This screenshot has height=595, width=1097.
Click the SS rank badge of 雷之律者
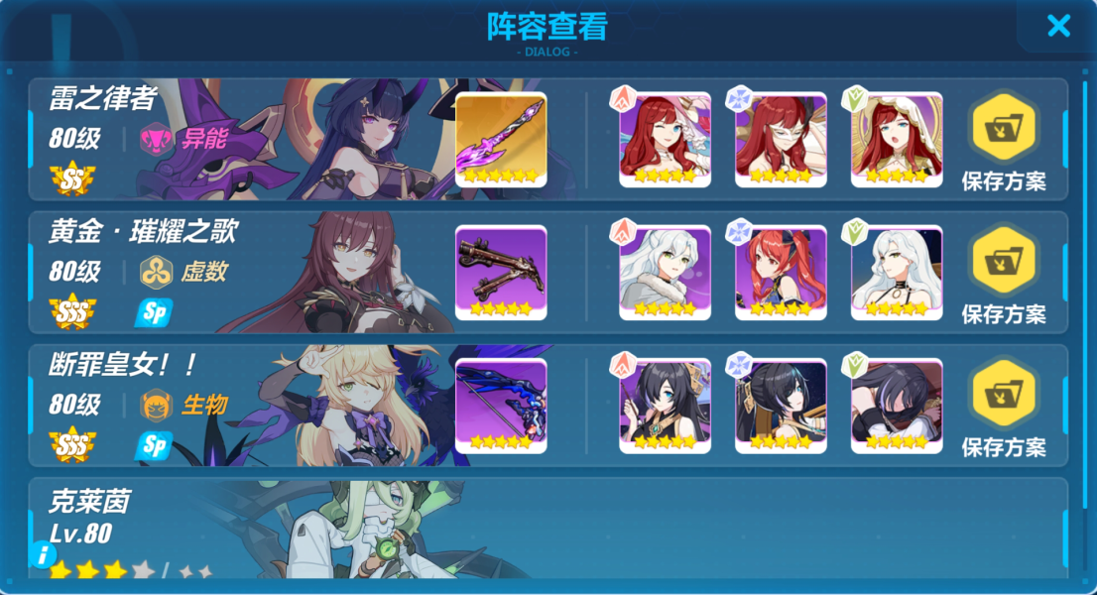[72, 179]
